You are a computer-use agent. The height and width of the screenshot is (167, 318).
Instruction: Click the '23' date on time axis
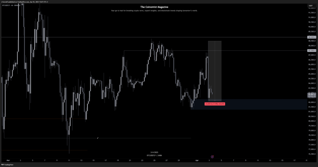pyautogui.click(x=142, y=160)
